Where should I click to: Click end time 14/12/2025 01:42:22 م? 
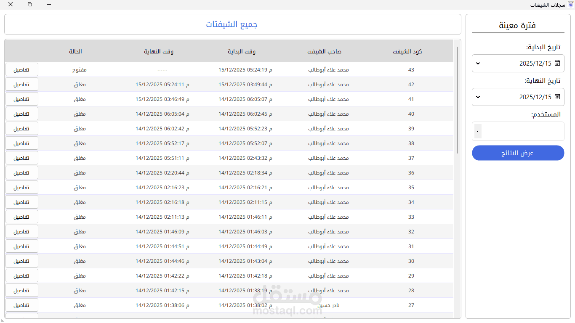click(x=162, y=276)
